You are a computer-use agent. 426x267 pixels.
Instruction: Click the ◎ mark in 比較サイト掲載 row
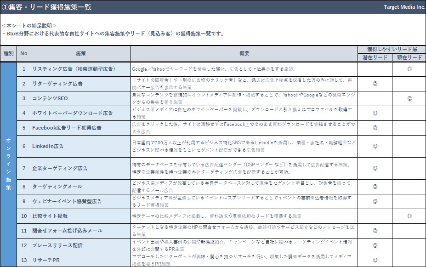[409, 216]
